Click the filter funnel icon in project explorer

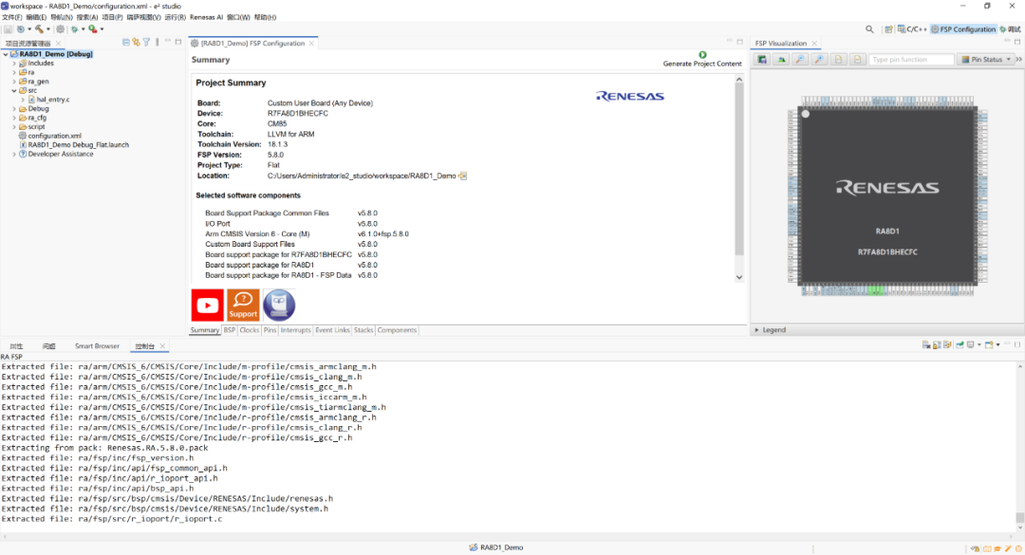146,43
